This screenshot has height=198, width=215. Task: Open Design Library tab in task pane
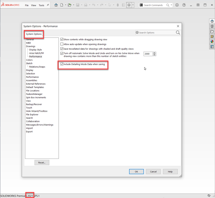click(x=212, y=26)
